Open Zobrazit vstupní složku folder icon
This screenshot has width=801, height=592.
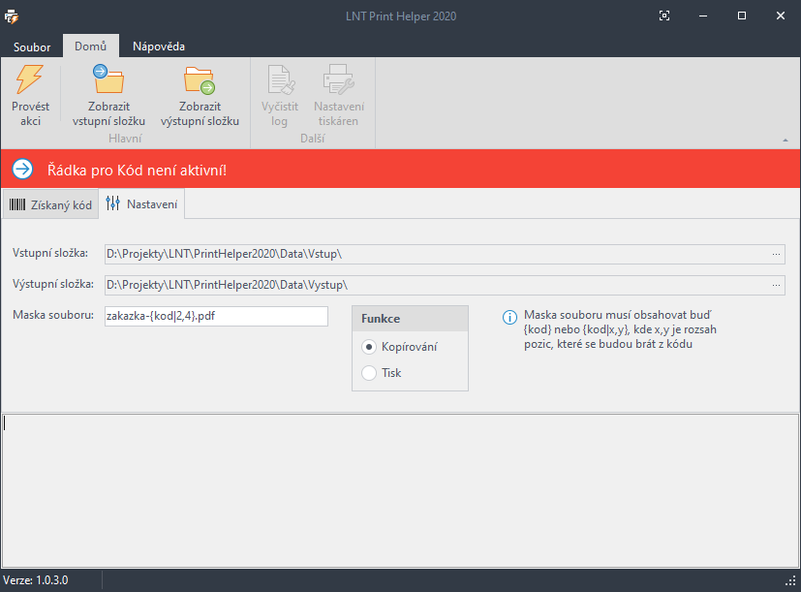108,80
